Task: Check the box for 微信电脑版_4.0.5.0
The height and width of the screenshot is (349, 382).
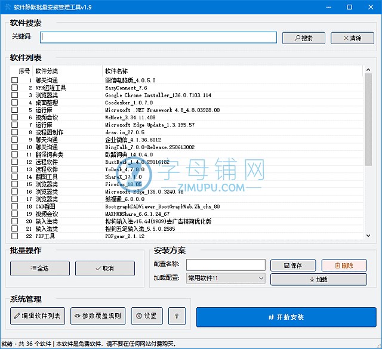Action: 15,80
